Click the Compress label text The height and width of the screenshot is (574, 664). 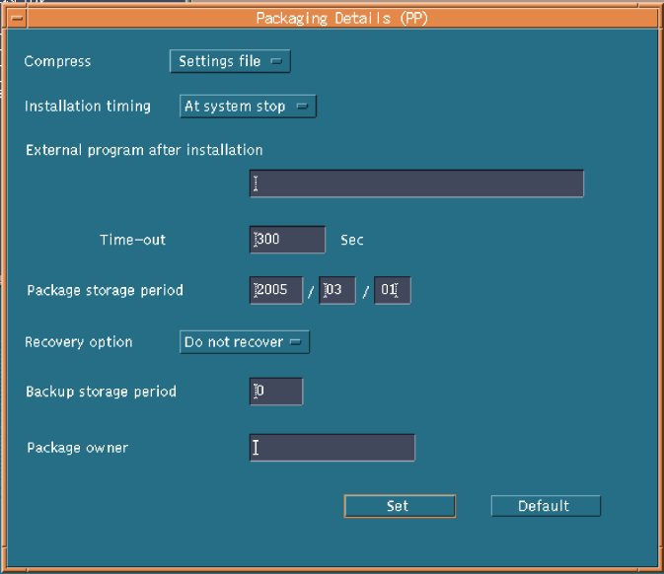(57, 61)
